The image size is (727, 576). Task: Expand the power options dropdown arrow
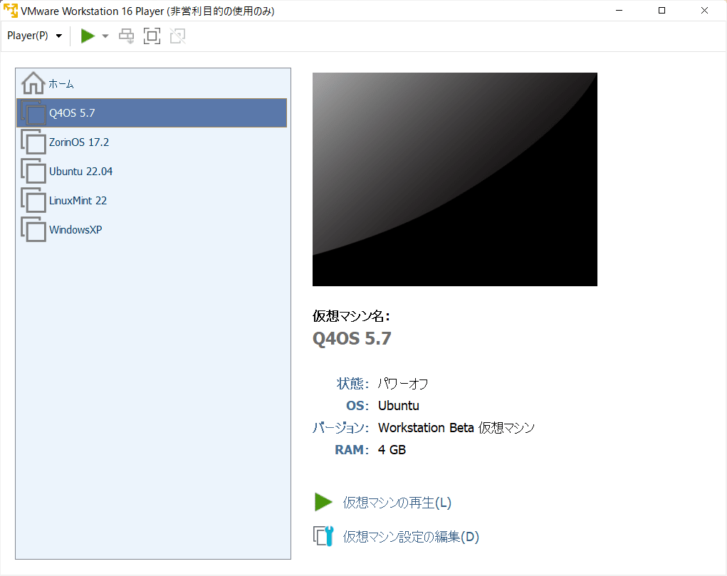coord(105,36)
